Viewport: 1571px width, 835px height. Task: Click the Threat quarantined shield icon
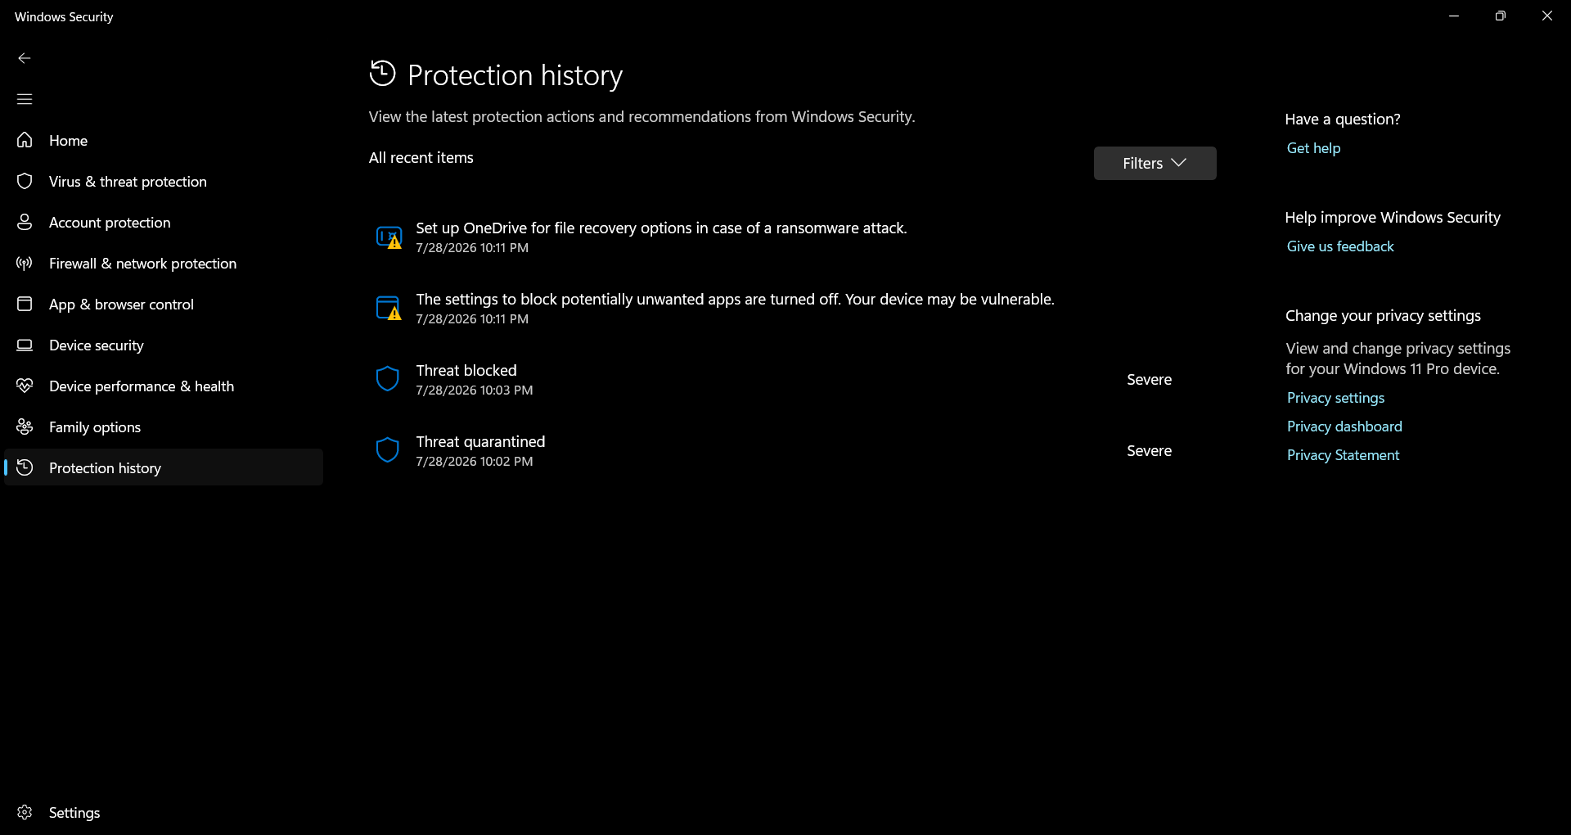coord(387,450)
